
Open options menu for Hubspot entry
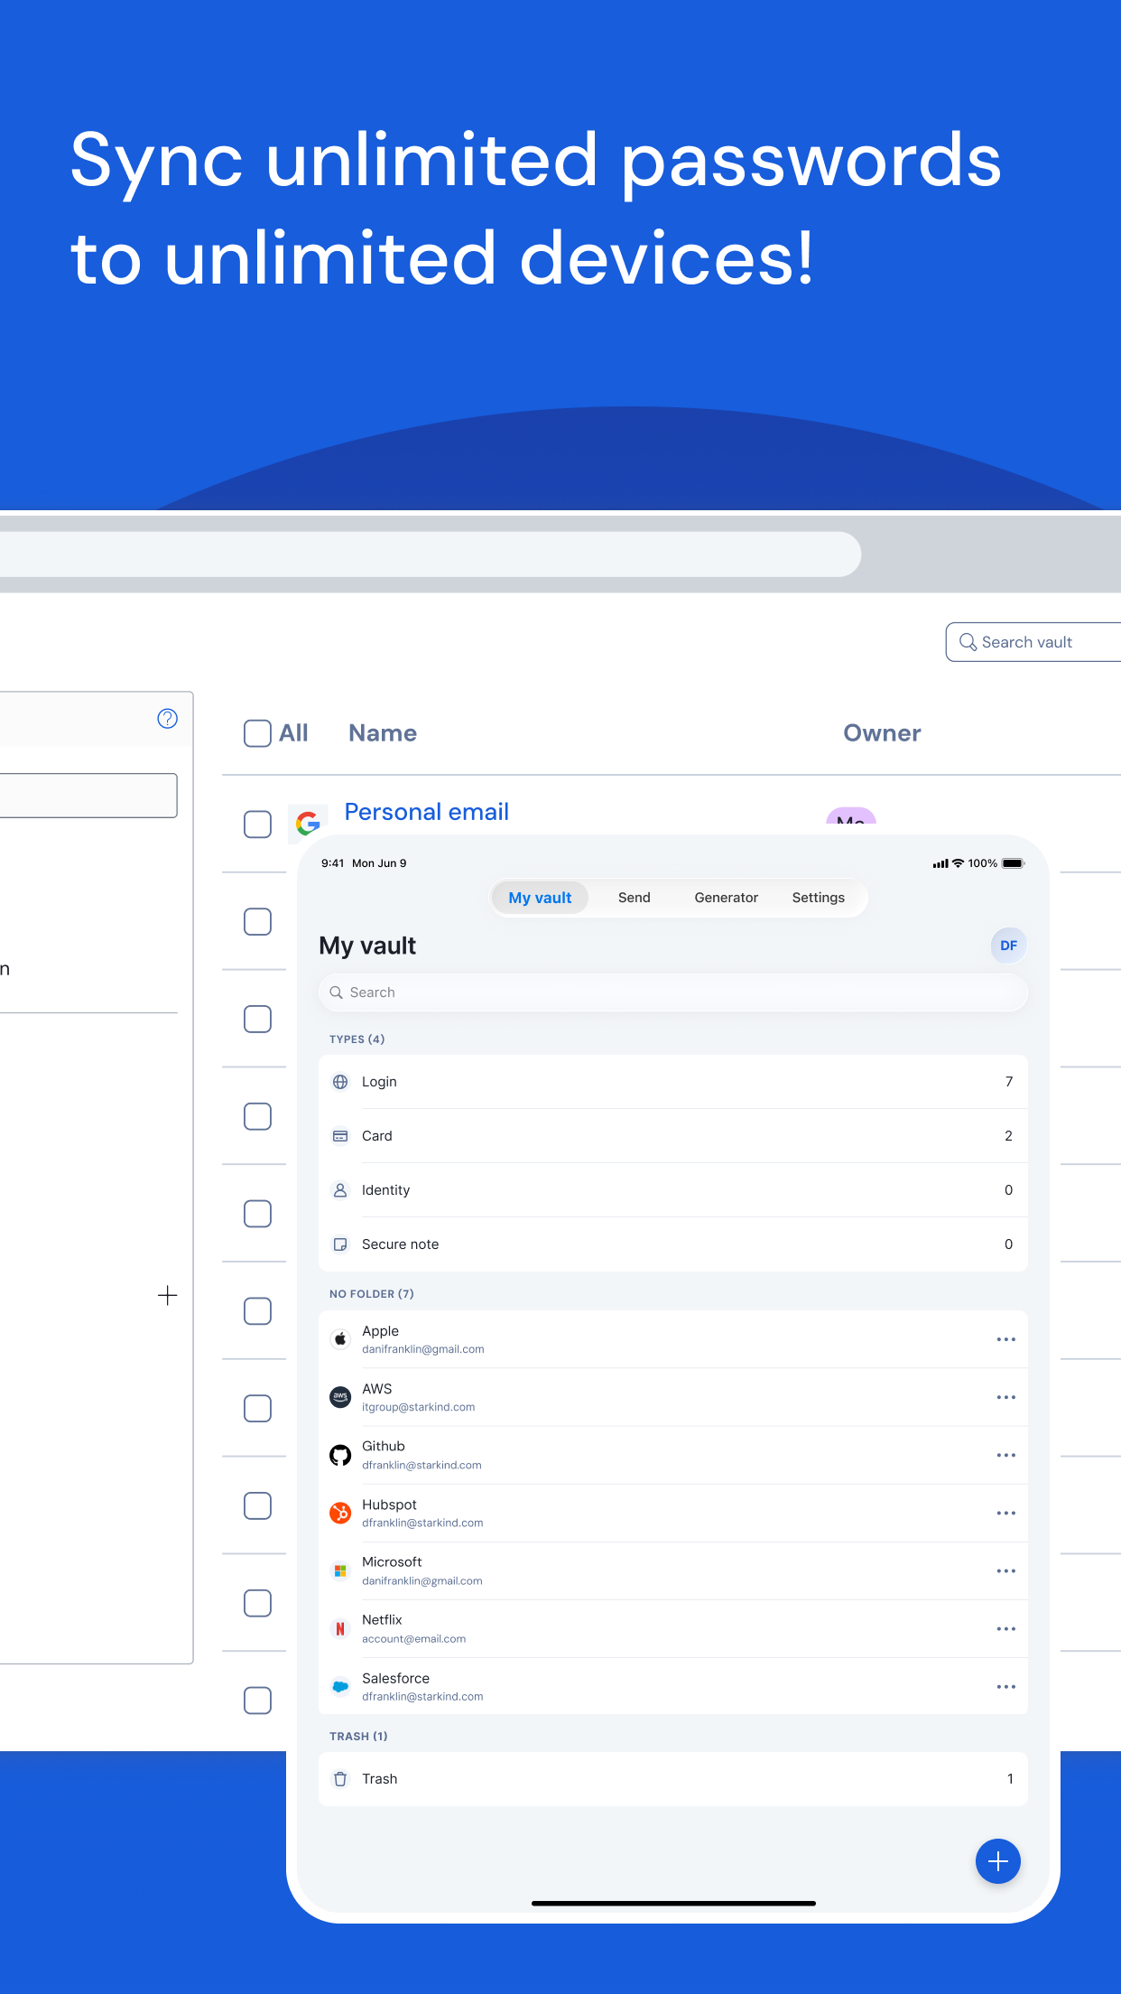pos(1006,1513)
